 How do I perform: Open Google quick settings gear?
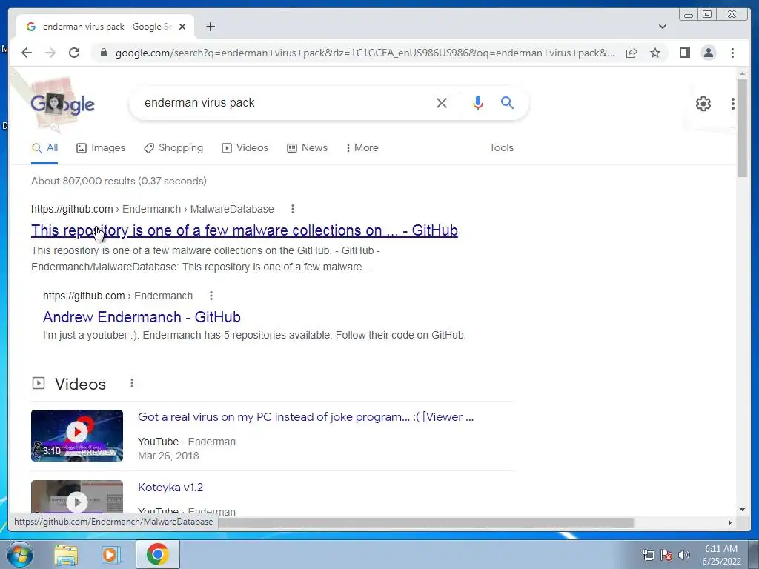[x=703, y=103]
